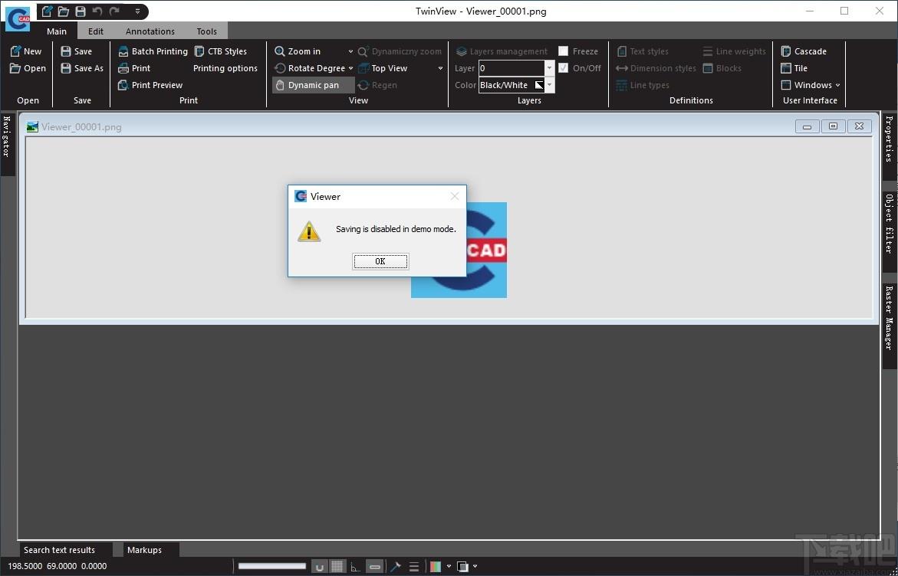Click the new file icon in quick access toolbar
This screenshot has width=898, height=576.
tap(48, 11)
